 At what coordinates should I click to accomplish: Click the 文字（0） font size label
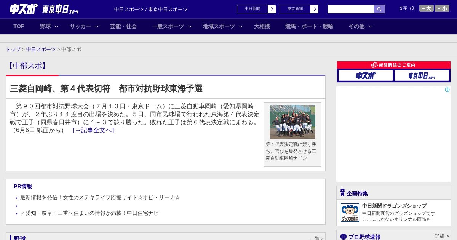coord(408,8)
